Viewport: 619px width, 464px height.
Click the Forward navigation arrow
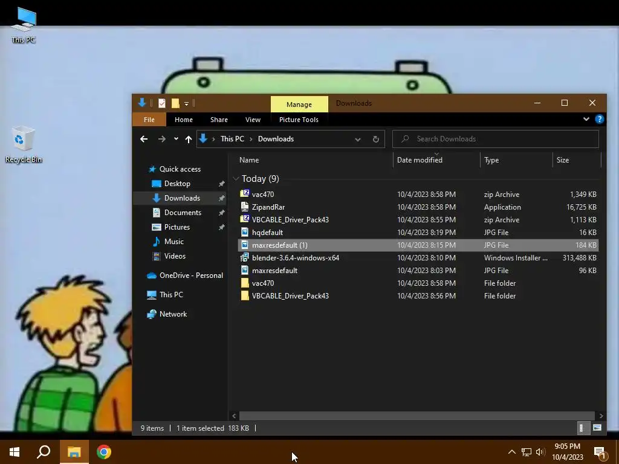(x=162, y=139)
